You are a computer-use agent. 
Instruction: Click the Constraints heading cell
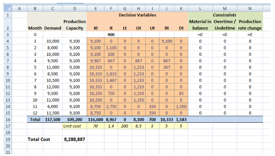(x=225, y=15)
